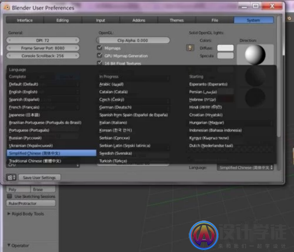
Task: Switch to the Input tab
Action: pyautogui.click(x=101, y=20)
